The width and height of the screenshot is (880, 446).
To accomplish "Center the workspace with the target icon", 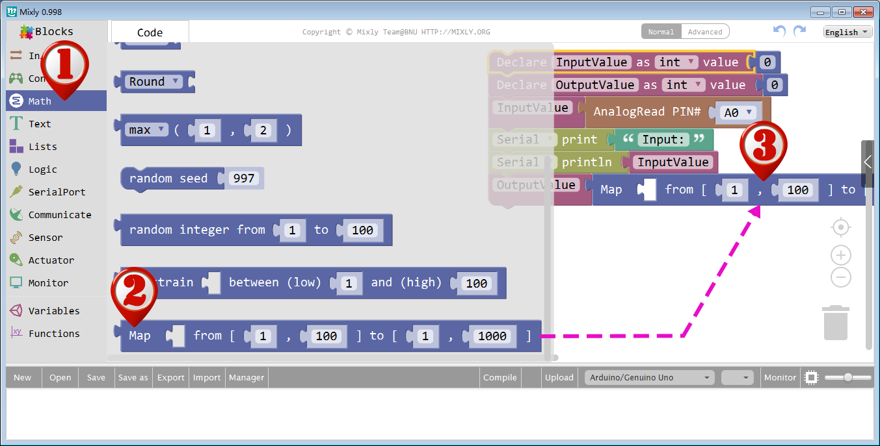I will click(x=841, y=227).
